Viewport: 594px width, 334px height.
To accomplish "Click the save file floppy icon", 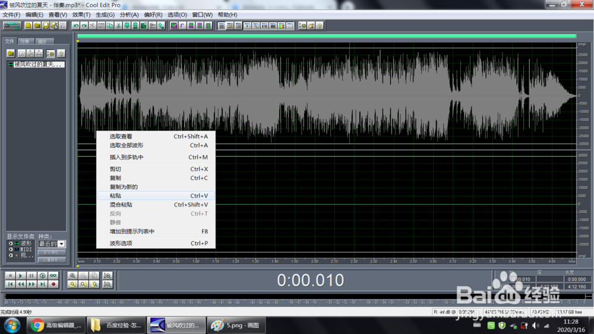I will click(46, 26).
